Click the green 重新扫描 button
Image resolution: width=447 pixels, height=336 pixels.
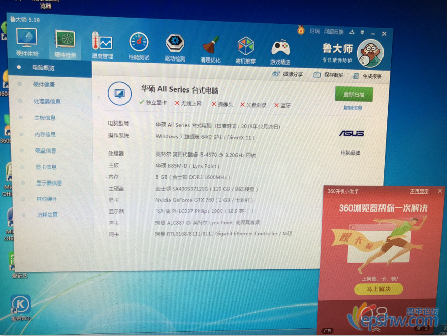click(354, 94)
